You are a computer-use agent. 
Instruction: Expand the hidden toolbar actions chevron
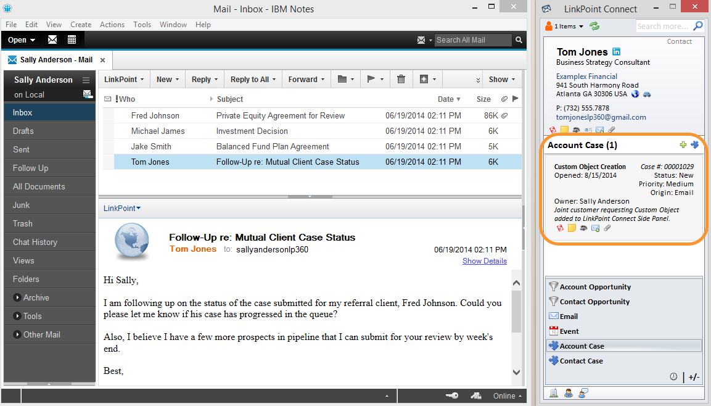tap(478, 80)
